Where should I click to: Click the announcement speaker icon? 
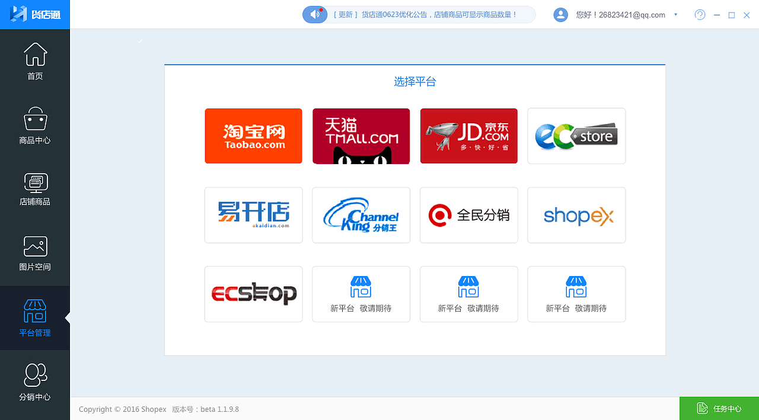coord(315,14)
